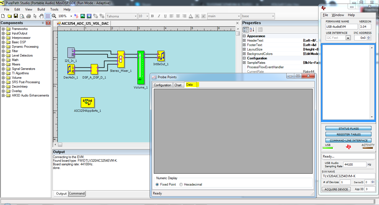The image size is (379, 205).
Task: Click the REGISTER TABLES button
Action: coord(348,135)
